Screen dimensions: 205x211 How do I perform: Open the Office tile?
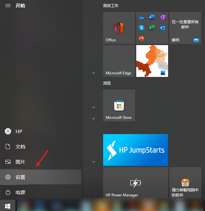119,28
